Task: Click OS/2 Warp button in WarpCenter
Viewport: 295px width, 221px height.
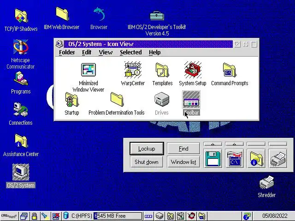Action: pos(9,216)
